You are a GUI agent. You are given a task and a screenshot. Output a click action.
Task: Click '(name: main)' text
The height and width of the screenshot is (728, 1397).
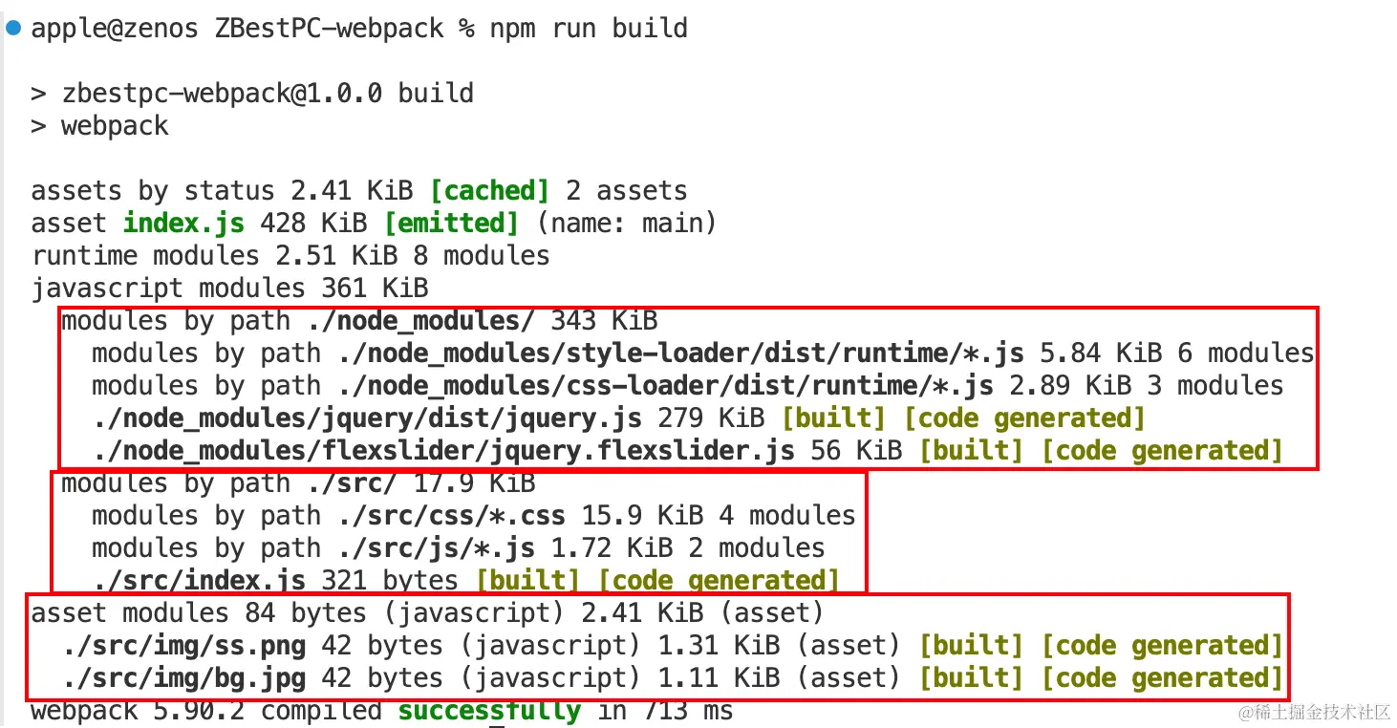(x=626, y=223)
